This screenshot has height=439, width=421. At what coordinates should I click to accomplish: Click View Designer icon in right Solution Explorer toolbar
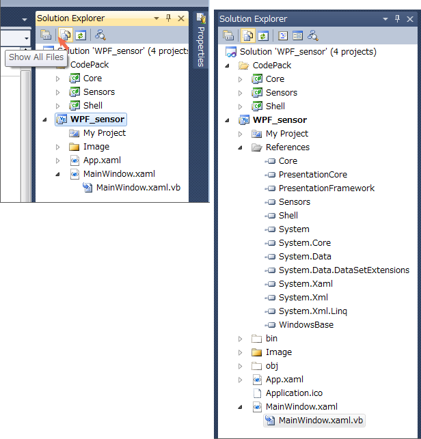click(298, 36)
